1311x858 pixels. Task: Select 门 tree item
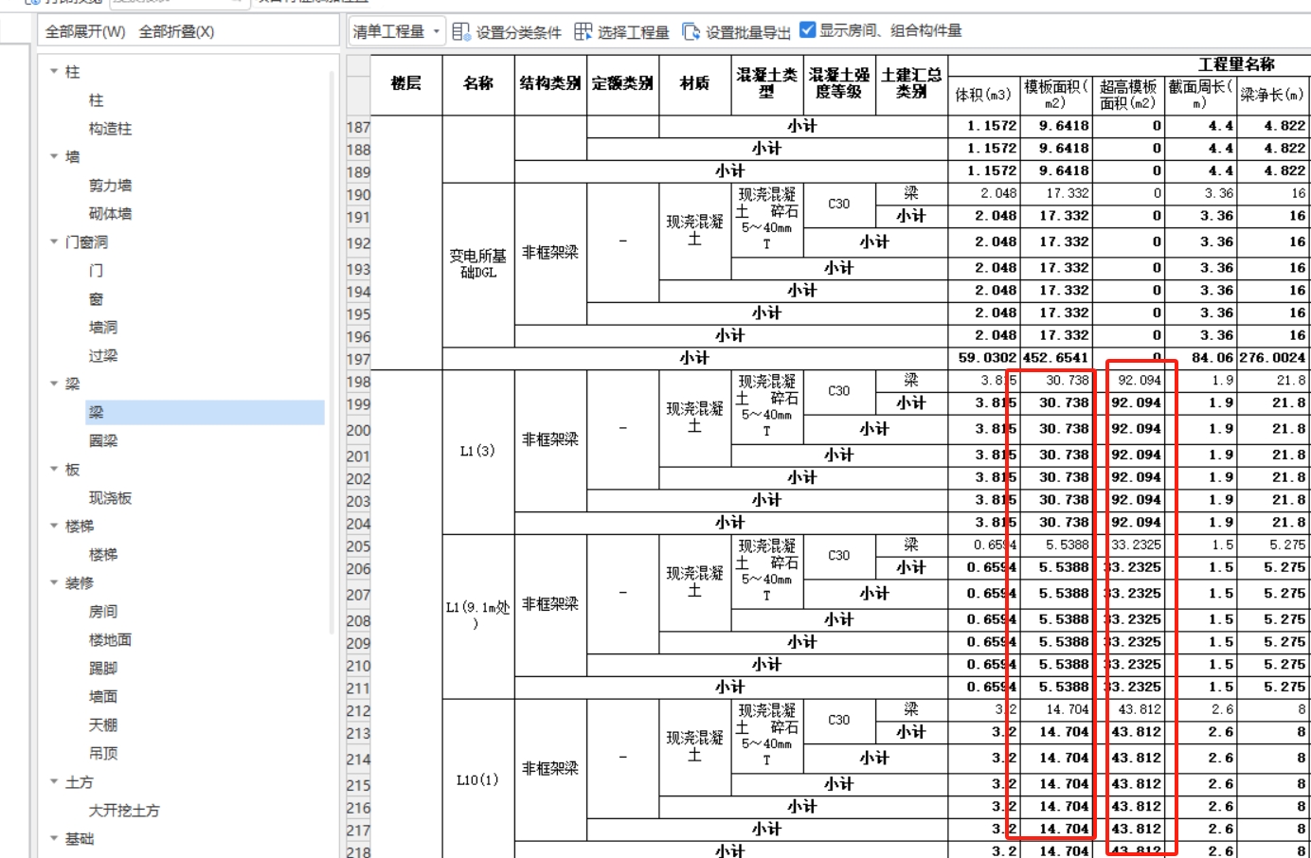(96, 271)
